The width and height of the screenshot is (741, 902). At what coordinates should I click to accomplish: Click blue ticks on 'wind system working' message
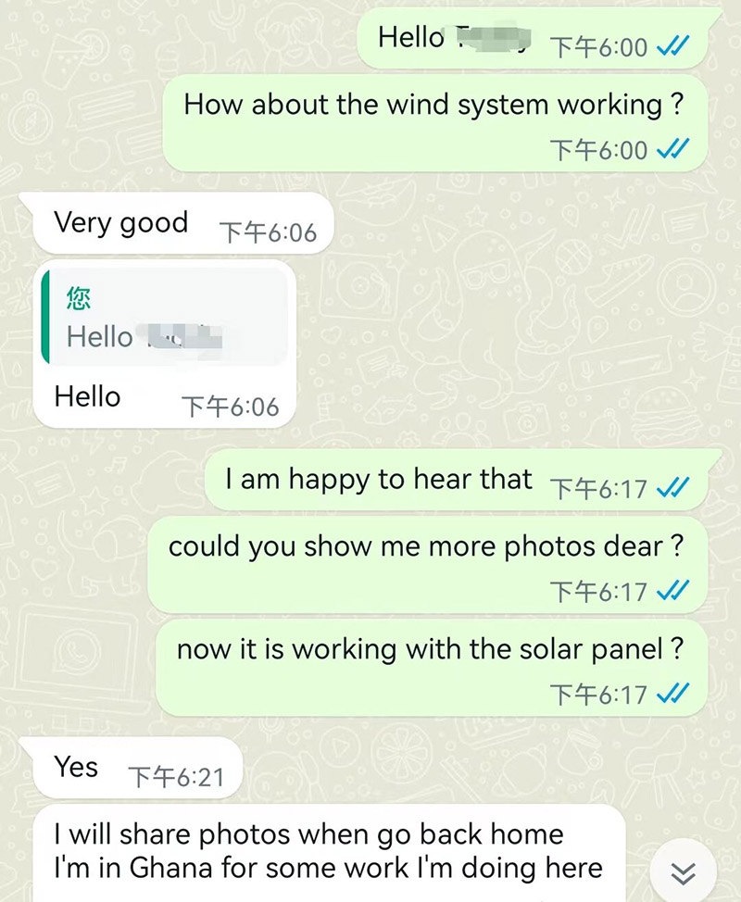[x=672, y=150]
